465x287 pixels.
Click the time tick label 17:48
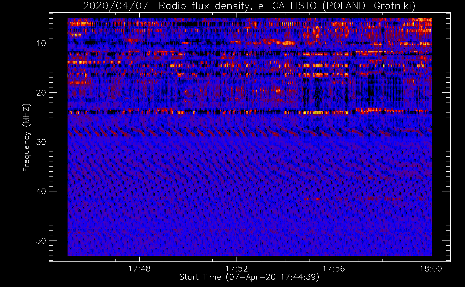pyautogui.click(x=139, y=269)
